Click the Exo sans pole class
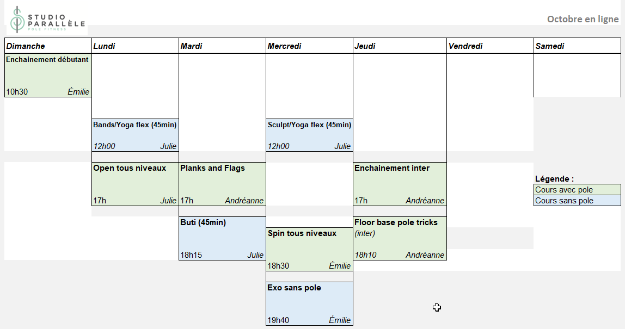This screenshot has height=329, width=625. (309, 303)
